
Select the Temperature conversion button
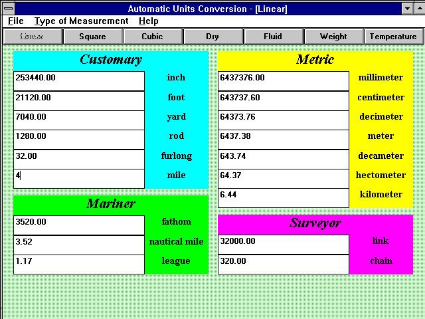[x=394, y=37]
